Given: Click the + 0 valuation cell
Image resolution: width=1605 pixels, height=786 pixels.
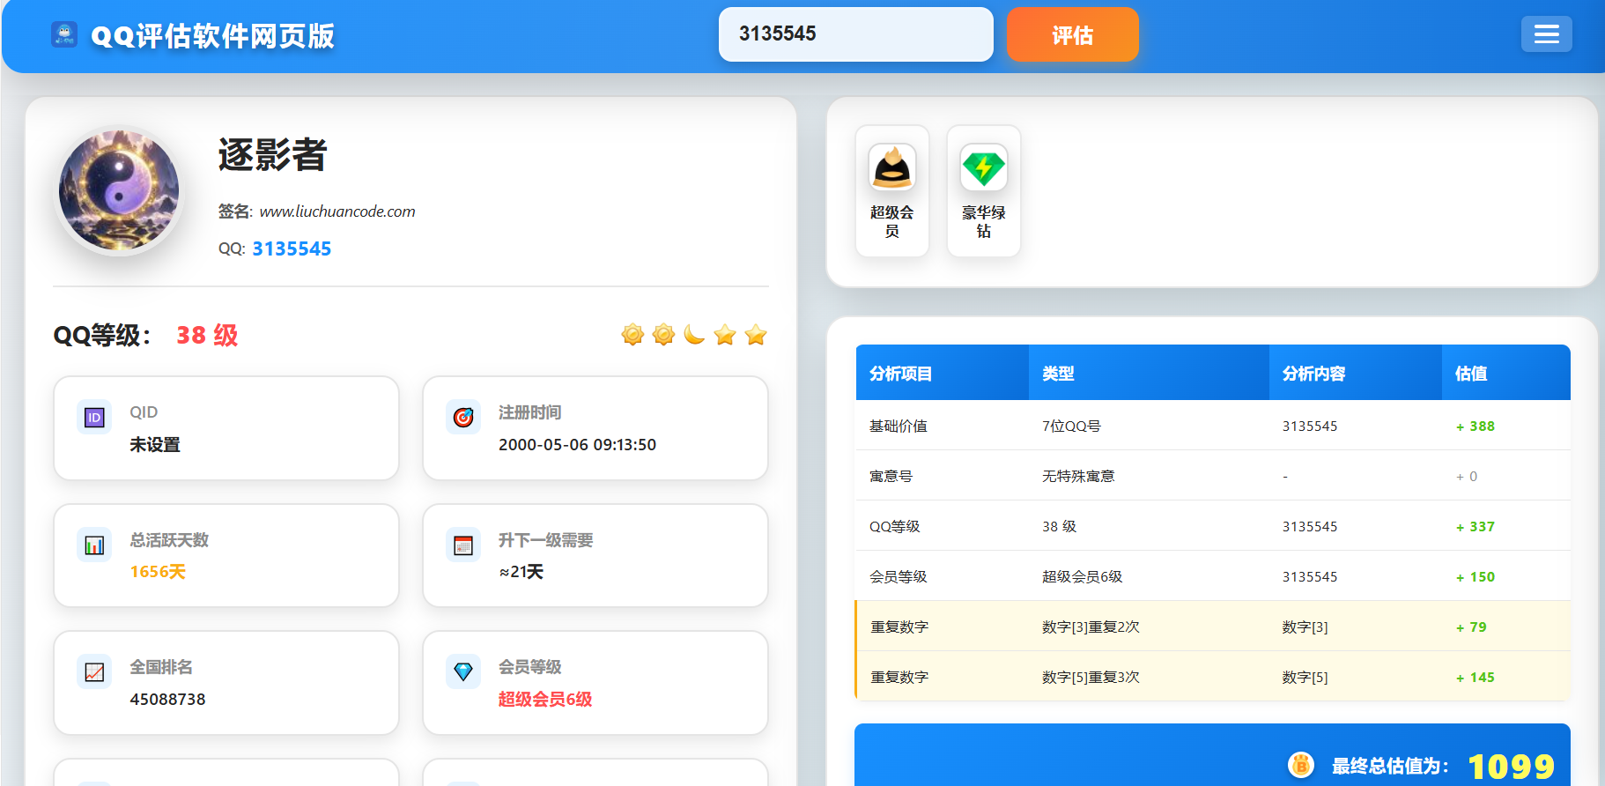Looking at the screenshot, I should 1467,477.
